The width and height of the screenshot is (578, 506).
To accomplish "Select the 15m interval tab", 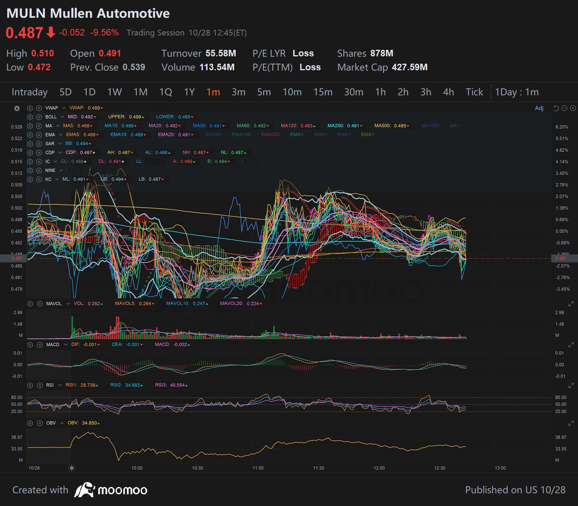I will click(323, 92).
